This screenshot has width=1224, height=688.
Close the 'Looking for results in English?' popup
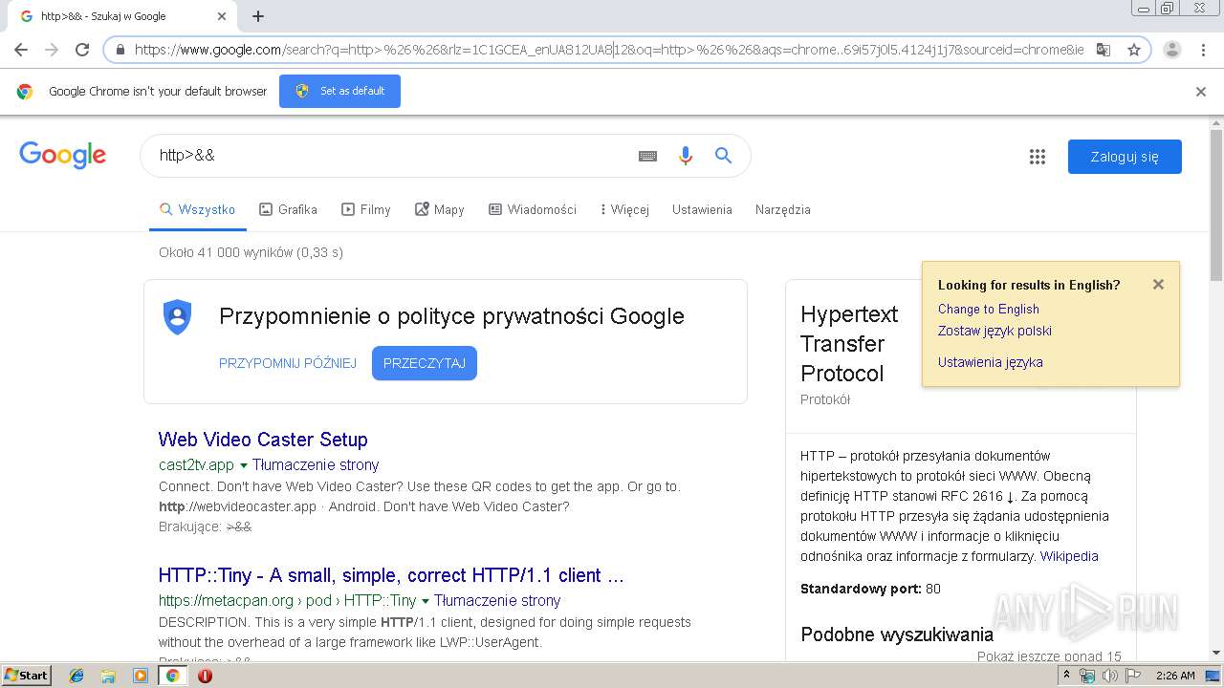coord(1158,285)
